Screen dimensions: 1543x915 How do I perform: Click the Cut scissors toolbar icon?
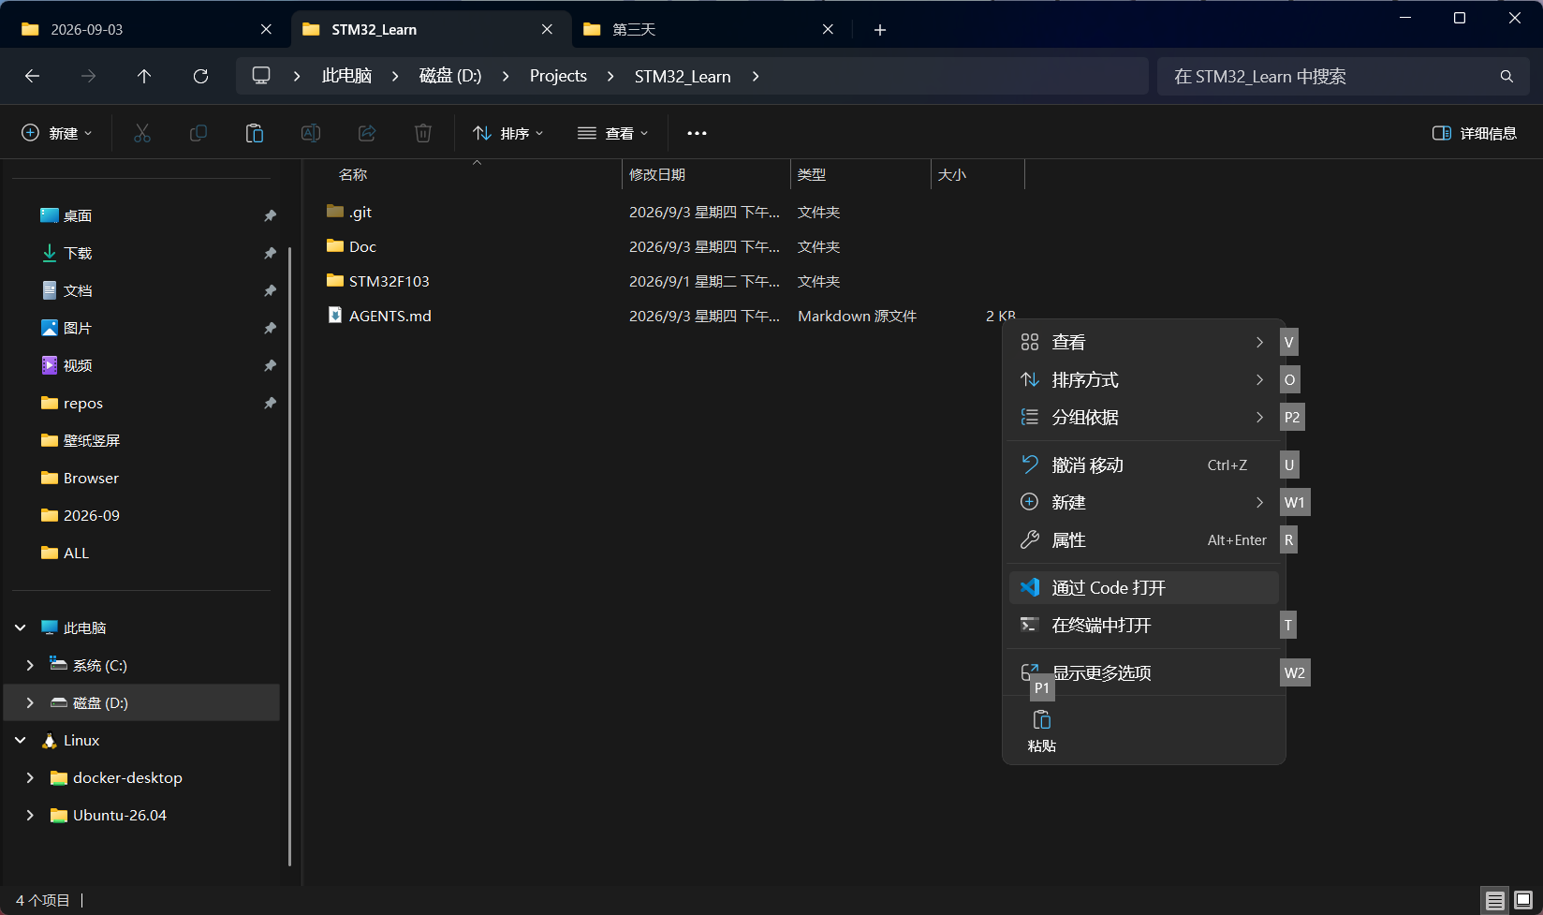point(142,133)
